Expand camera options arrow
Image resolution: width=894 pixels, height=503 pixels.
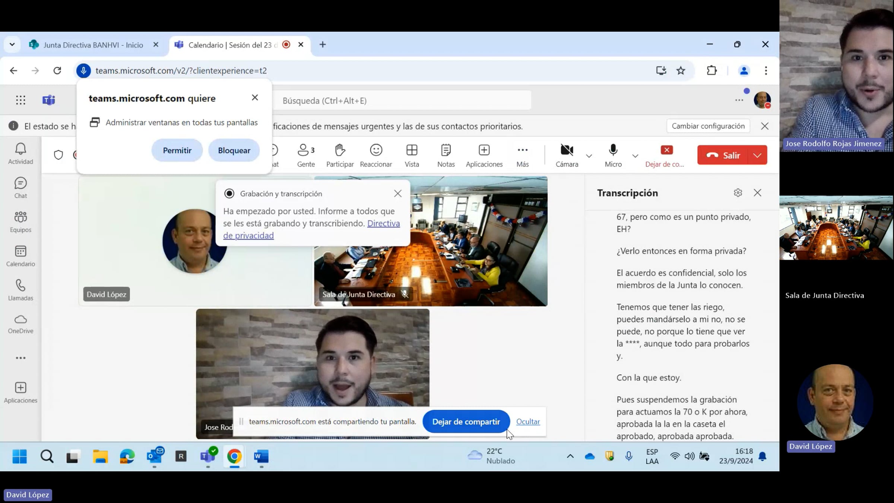tap(589, 156)
